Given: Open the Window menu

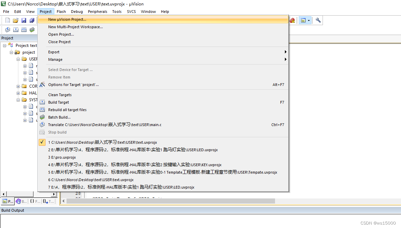Looking at the screenshot, I should (x=148, y=12).
